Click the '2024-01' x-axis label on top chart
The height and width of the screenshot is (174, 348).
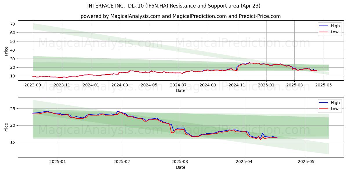click(91, 85)
